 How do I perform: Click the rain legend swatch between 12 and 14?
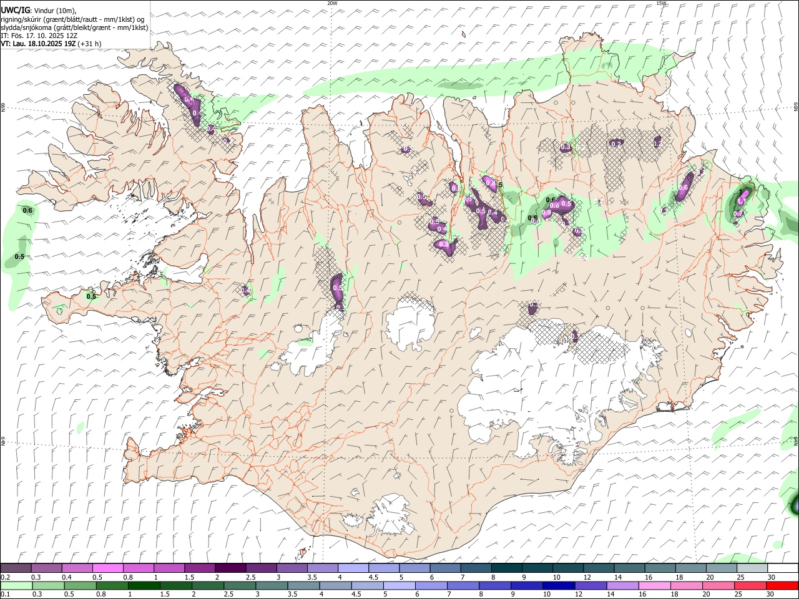click(590, 585)
